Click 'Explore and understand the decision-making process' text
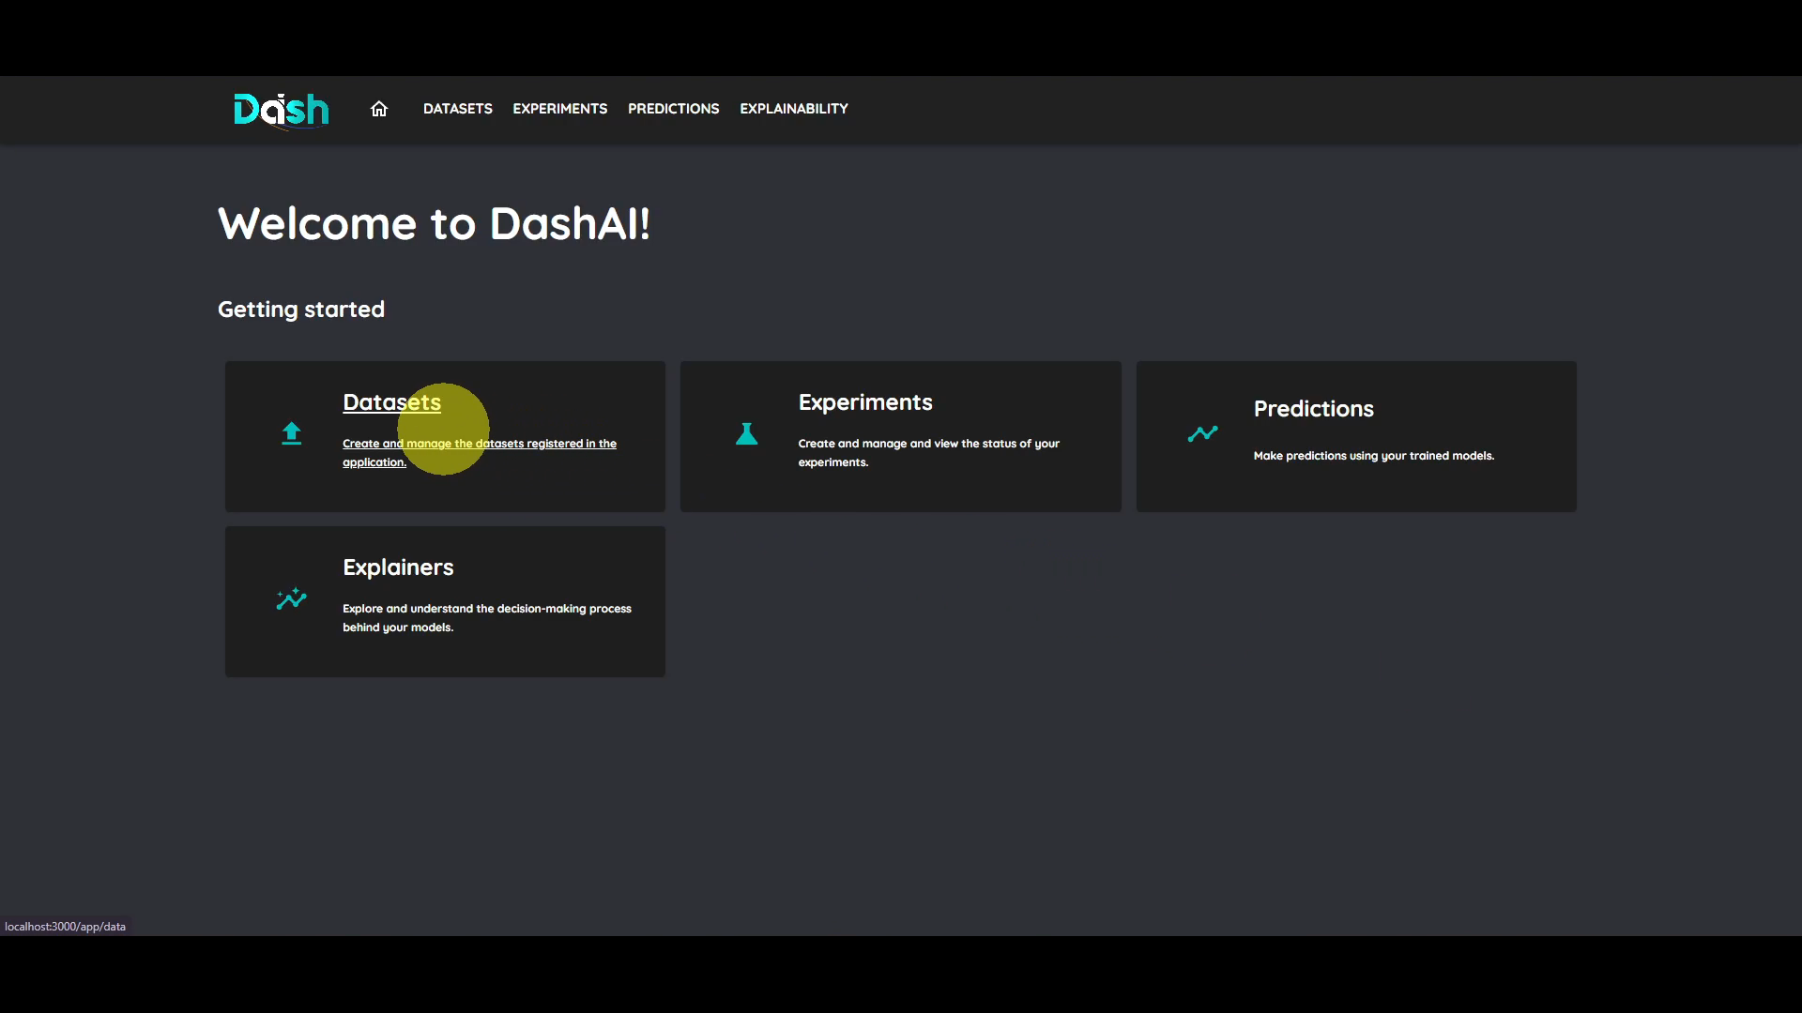This screenshot has width=1802, height=1013. point(487,618)
